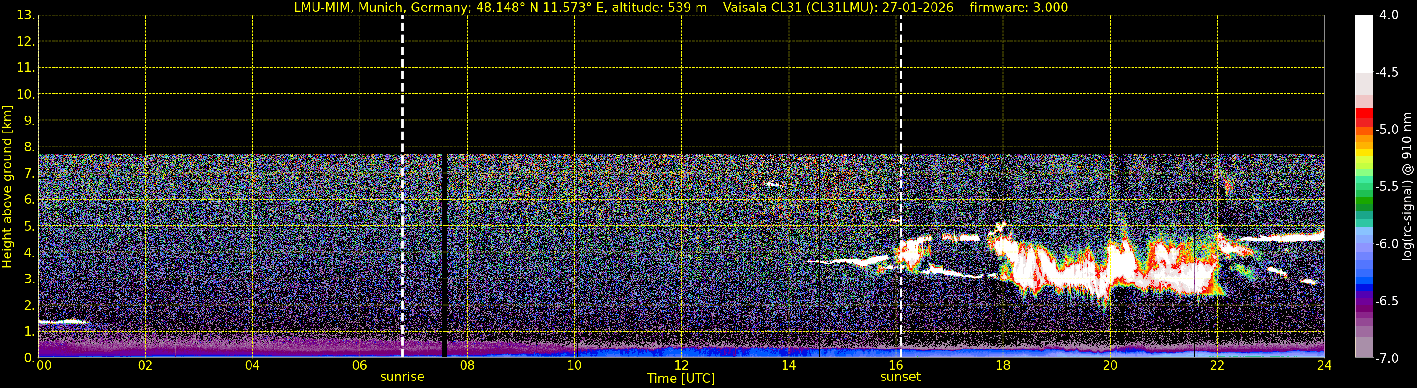Viewport: 1417px width, 388px height.
Task: Click the 12 tick on the time axis
Action: tap(681, 365)
